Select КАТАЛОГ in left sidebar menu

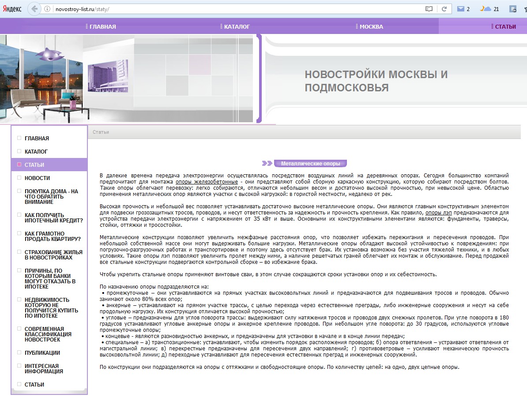tap(36, 151)
